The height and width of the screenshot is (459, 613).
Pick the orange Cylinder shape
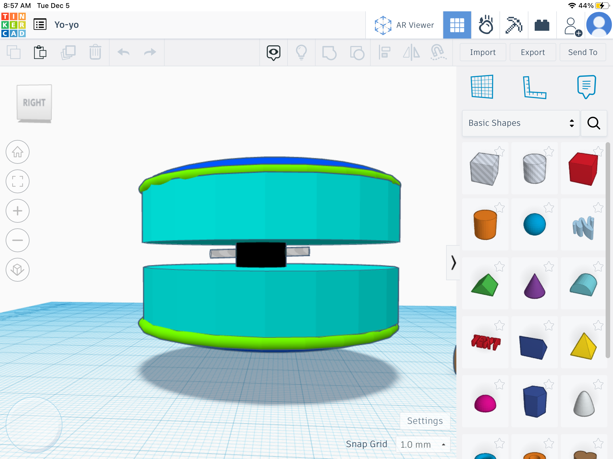485,224
